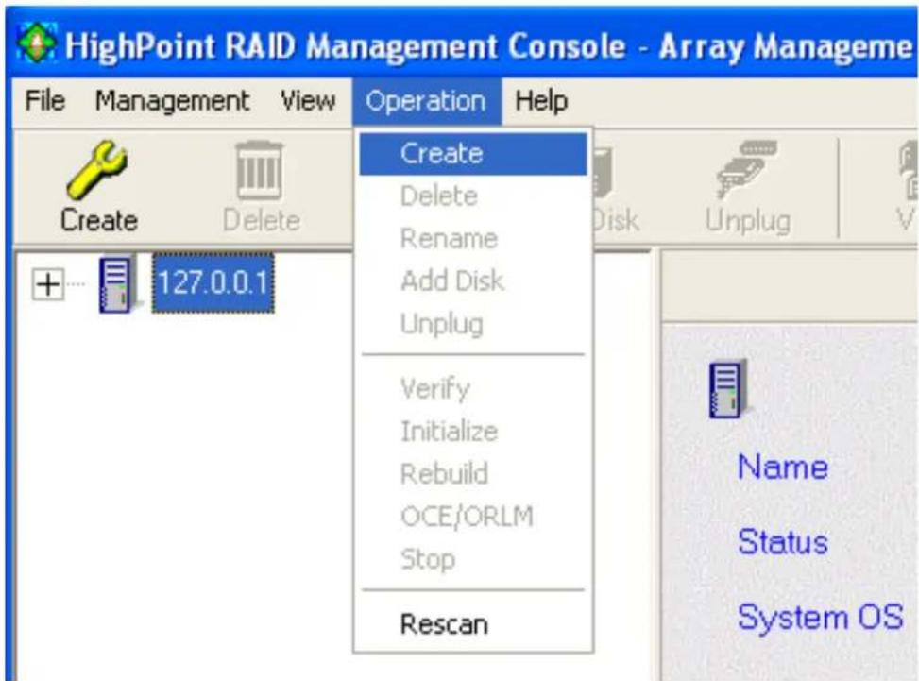Open the Help menu
Image resolution: width=919 pixels, height=681 pixels.
click(541, 101)
